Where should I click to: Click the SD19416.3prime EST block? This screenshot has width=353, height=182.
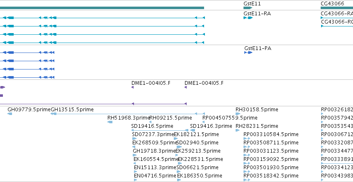(x=193, y=130)
